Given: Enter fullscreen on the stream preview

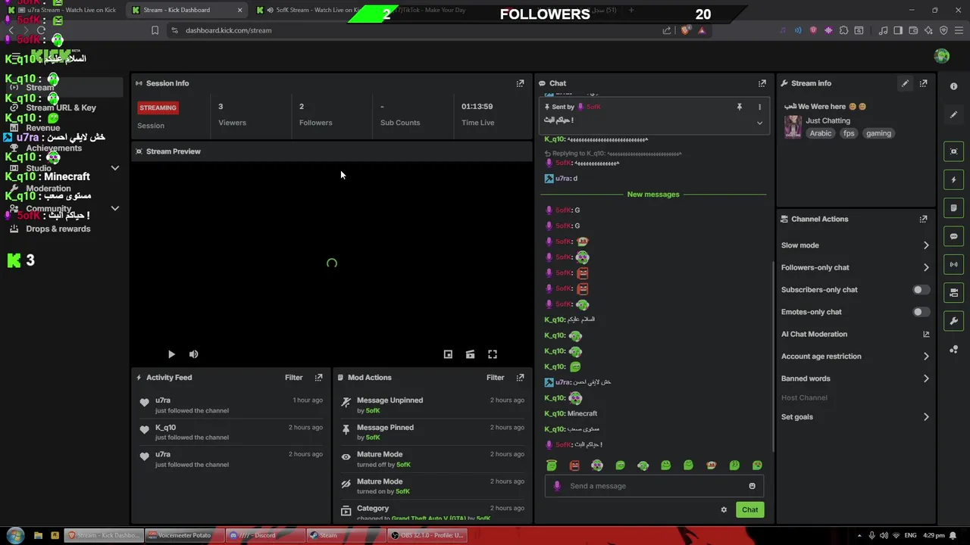Looking at the screenshot, I should click(493, 354).
